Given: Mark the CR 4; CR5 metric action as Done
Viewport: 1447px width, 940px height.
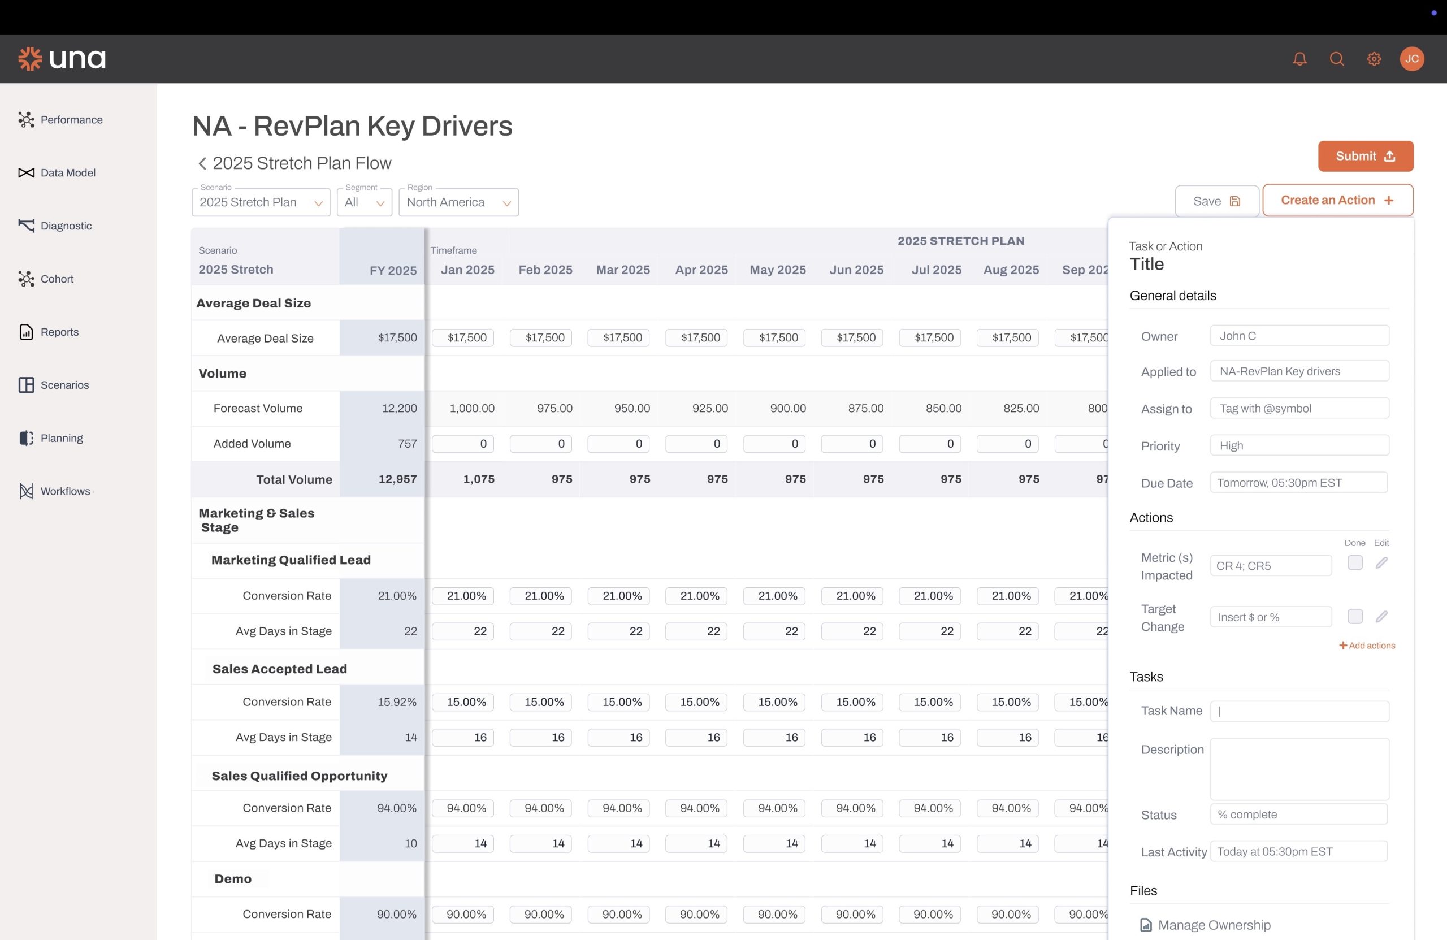Looking at the screenshot, I should (x=1355, y=562).
